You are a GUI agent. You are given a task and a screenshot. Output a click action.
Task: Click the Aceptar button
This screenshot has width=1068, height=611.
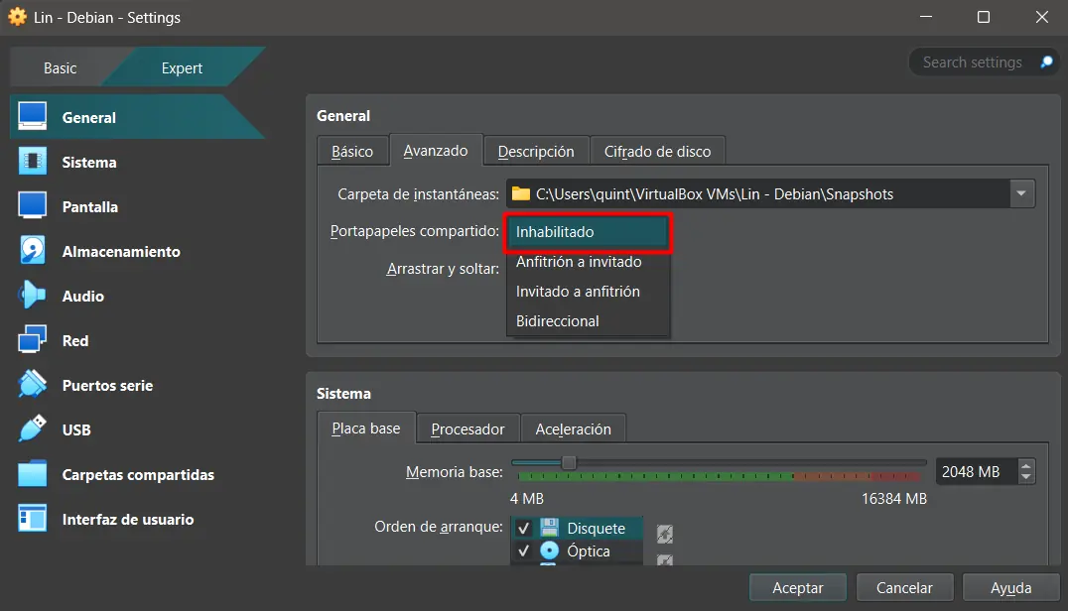[x=797, y=587]
